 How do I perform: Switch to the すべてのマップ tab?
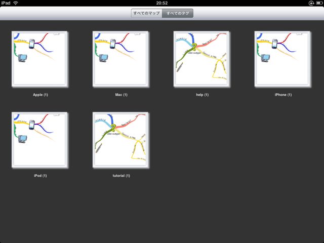[x=146, y=13]
